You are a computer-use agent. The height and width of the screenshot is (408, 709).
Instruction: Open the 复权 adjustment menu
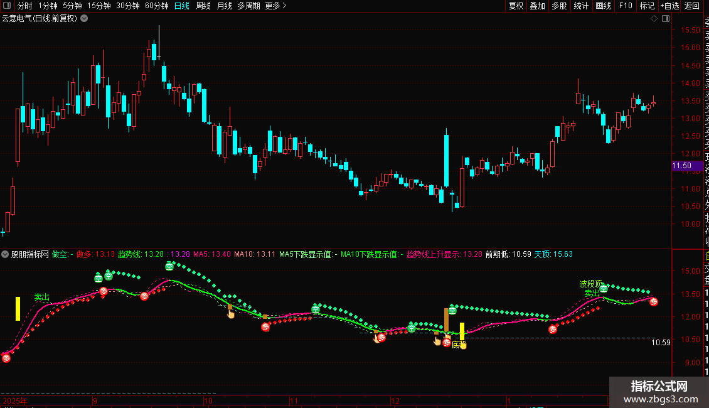(x=516, y=6)
